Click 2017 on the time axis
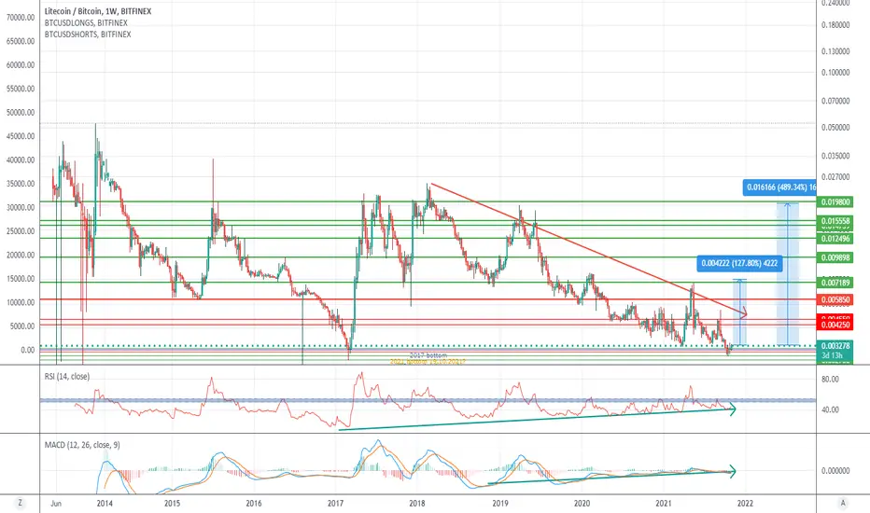Image resolution: width=870 pixels, height=513 pixels. [335, 504]
